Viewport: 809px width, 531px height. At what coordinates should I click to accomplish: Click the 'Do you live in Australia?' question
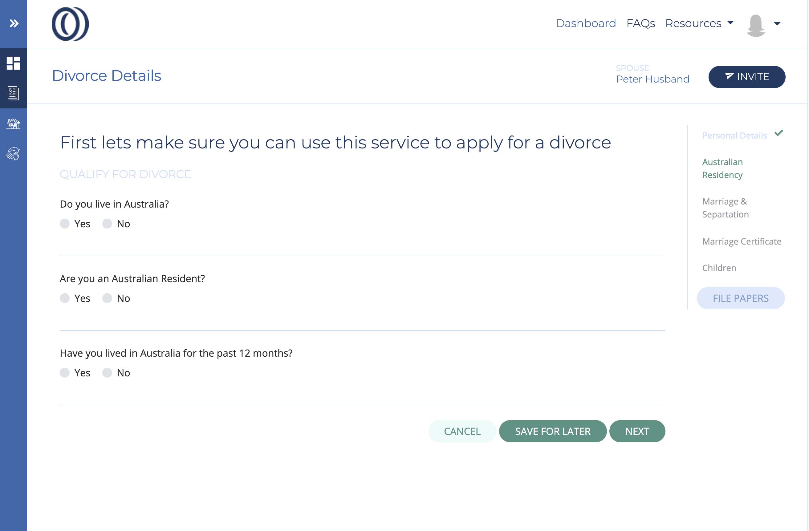click(x=114, y=204)
